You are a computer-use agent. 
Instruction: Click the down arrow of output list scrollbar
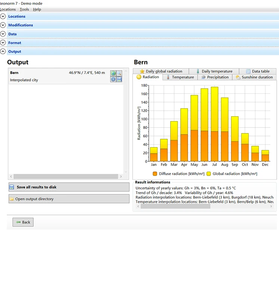coord(126,172)
